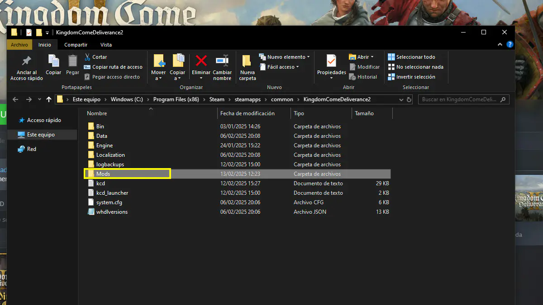
Task: Click the Buscar en KingdomComeDeliverance2 search box
Action: coord(464,99)
